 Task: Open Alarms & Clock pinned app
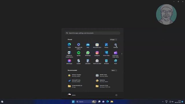point(97,62)
